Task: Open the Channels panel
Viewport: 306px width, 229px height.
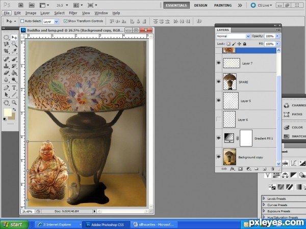Action: [295, 105]
